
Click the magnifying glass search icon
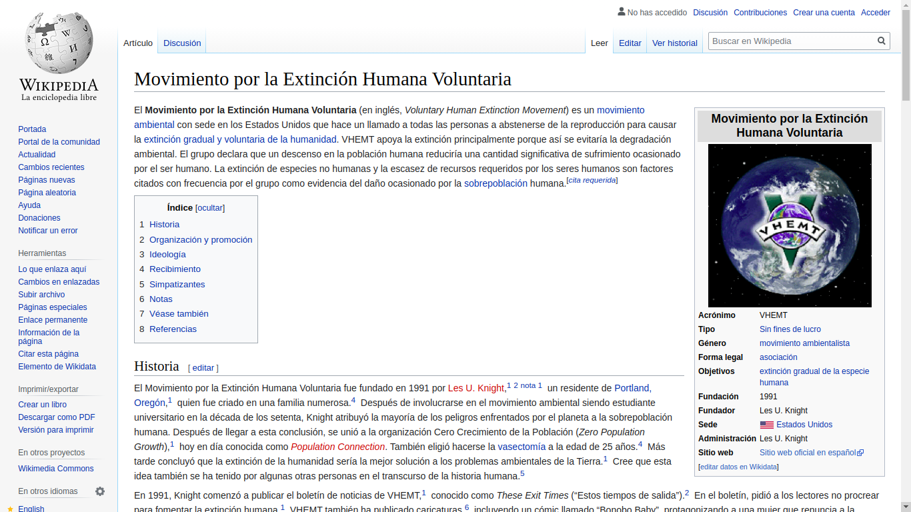[x=882, y=41]
